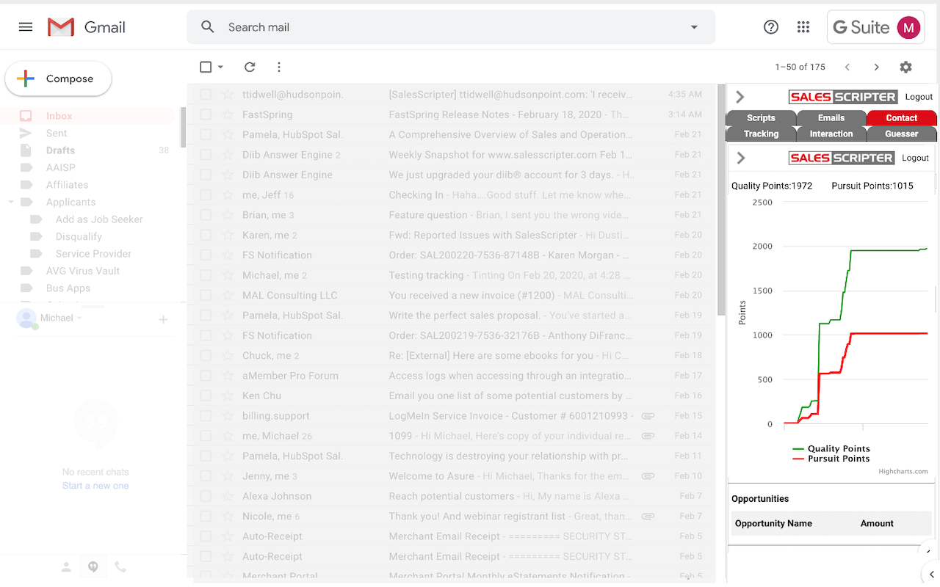Click the Amount column header
The image size is (940, 587).
pyautogui.click(x=877, y=523)
